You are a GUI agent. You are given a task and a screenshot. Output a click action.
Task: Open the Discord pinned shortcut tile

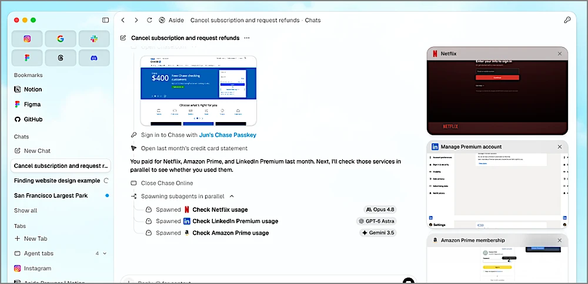point(93,58)
